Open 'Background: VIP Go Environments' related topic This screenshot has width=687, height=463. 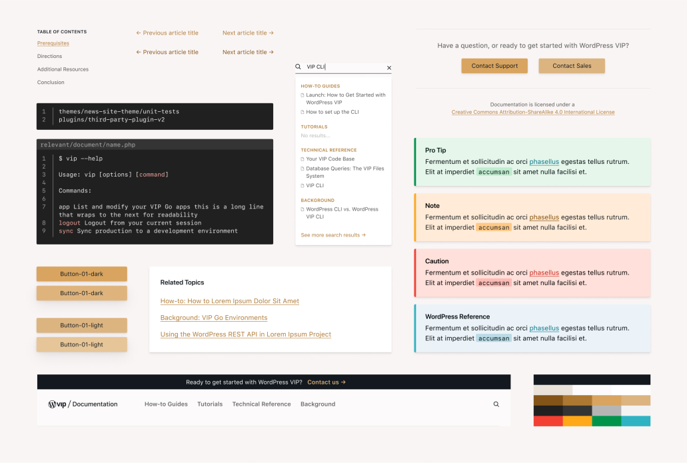214,318
